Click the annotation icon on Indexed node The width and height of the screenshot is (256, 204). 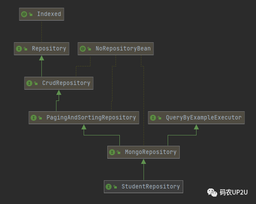[x=24, y=14]
